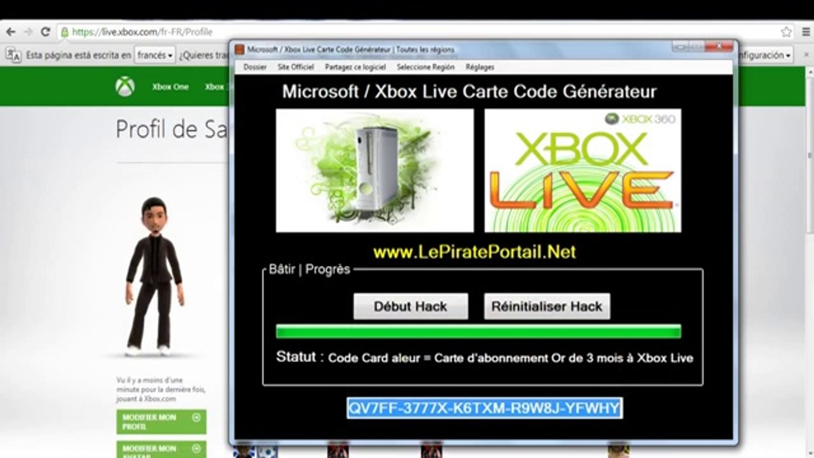Open the Selecione Région menu
Screen dimensions: 814x458
425,67
